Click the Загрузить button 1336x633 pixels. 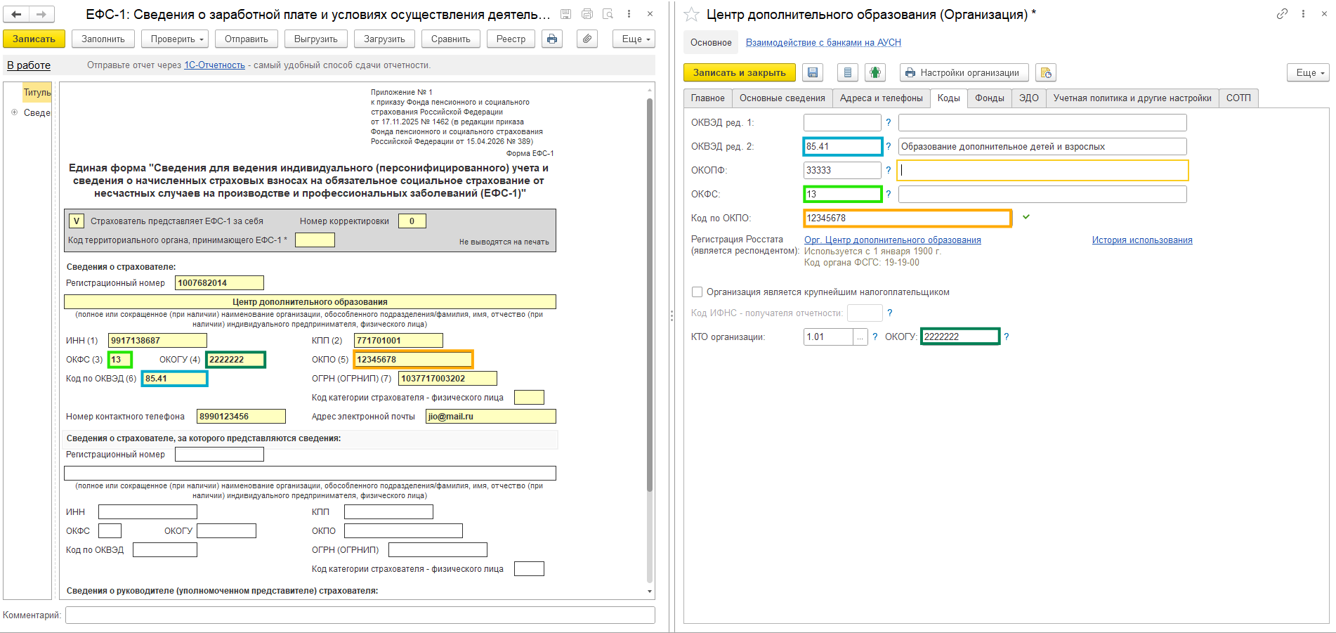point(384,39)
